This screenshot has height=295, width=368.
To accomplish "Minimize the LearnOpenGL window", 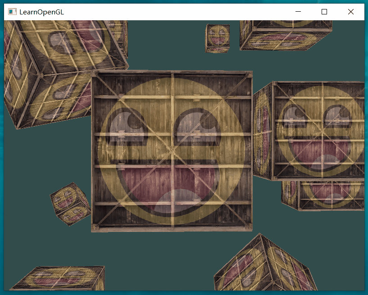I will coord(297,12).
